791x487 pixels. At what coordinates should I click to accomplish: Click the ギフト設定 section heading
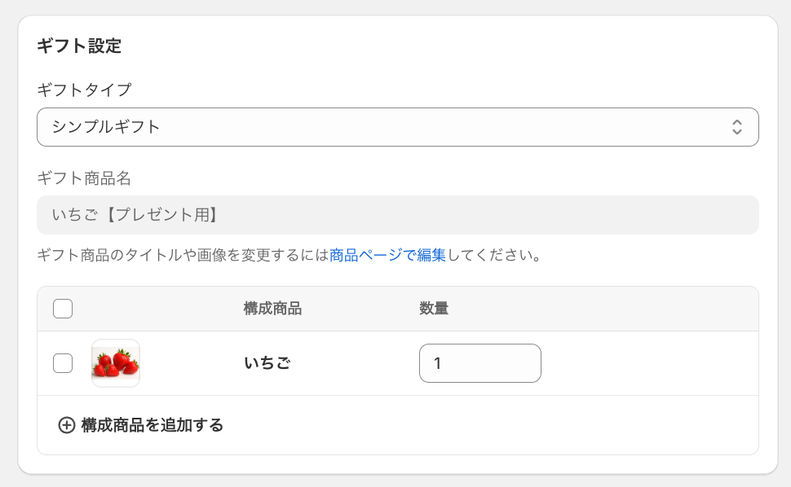click(79, 46)
